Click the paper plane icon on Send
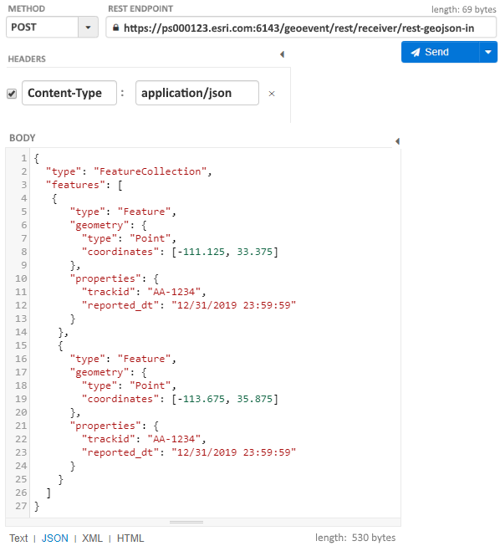 [416, 52]
